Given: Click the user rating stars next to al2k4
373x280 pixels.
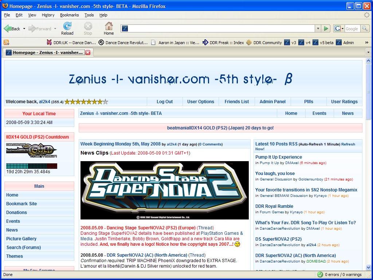Looking at the screenshot, I should coord(86,102).
